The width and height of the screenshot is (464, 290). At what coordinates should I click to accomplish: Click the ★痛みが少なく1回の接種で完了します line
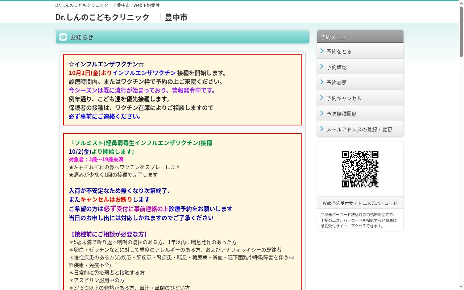(x=113, y=175)
